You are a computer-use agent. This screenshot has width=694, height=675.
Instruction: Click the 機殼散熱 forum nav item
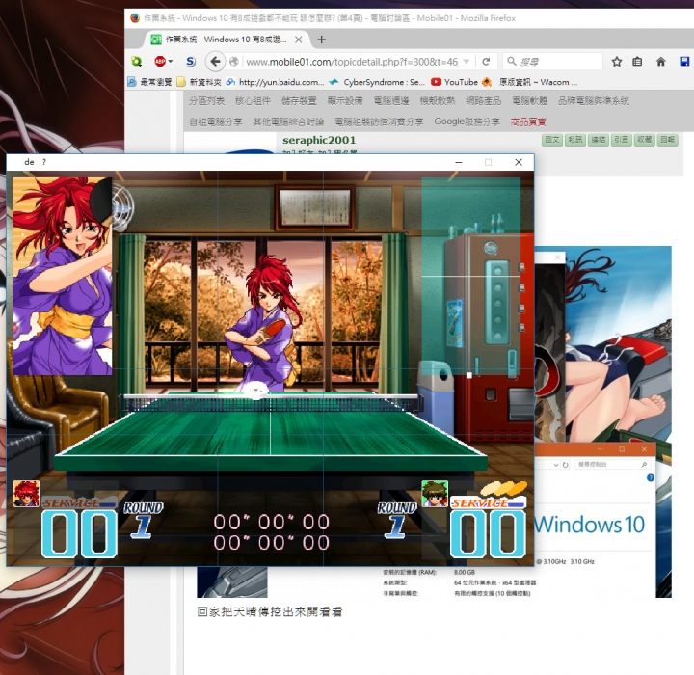coord(438,101)
